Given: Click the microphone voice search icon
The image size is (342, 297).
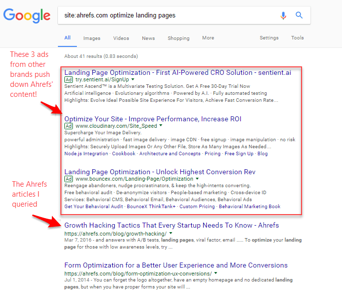Looking at the screenshot, I should click(x=284, y=15).
